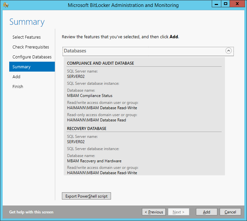Click Read-Write group under Recovery database
The height and width of the screenshot is (221, 247).
102,173
